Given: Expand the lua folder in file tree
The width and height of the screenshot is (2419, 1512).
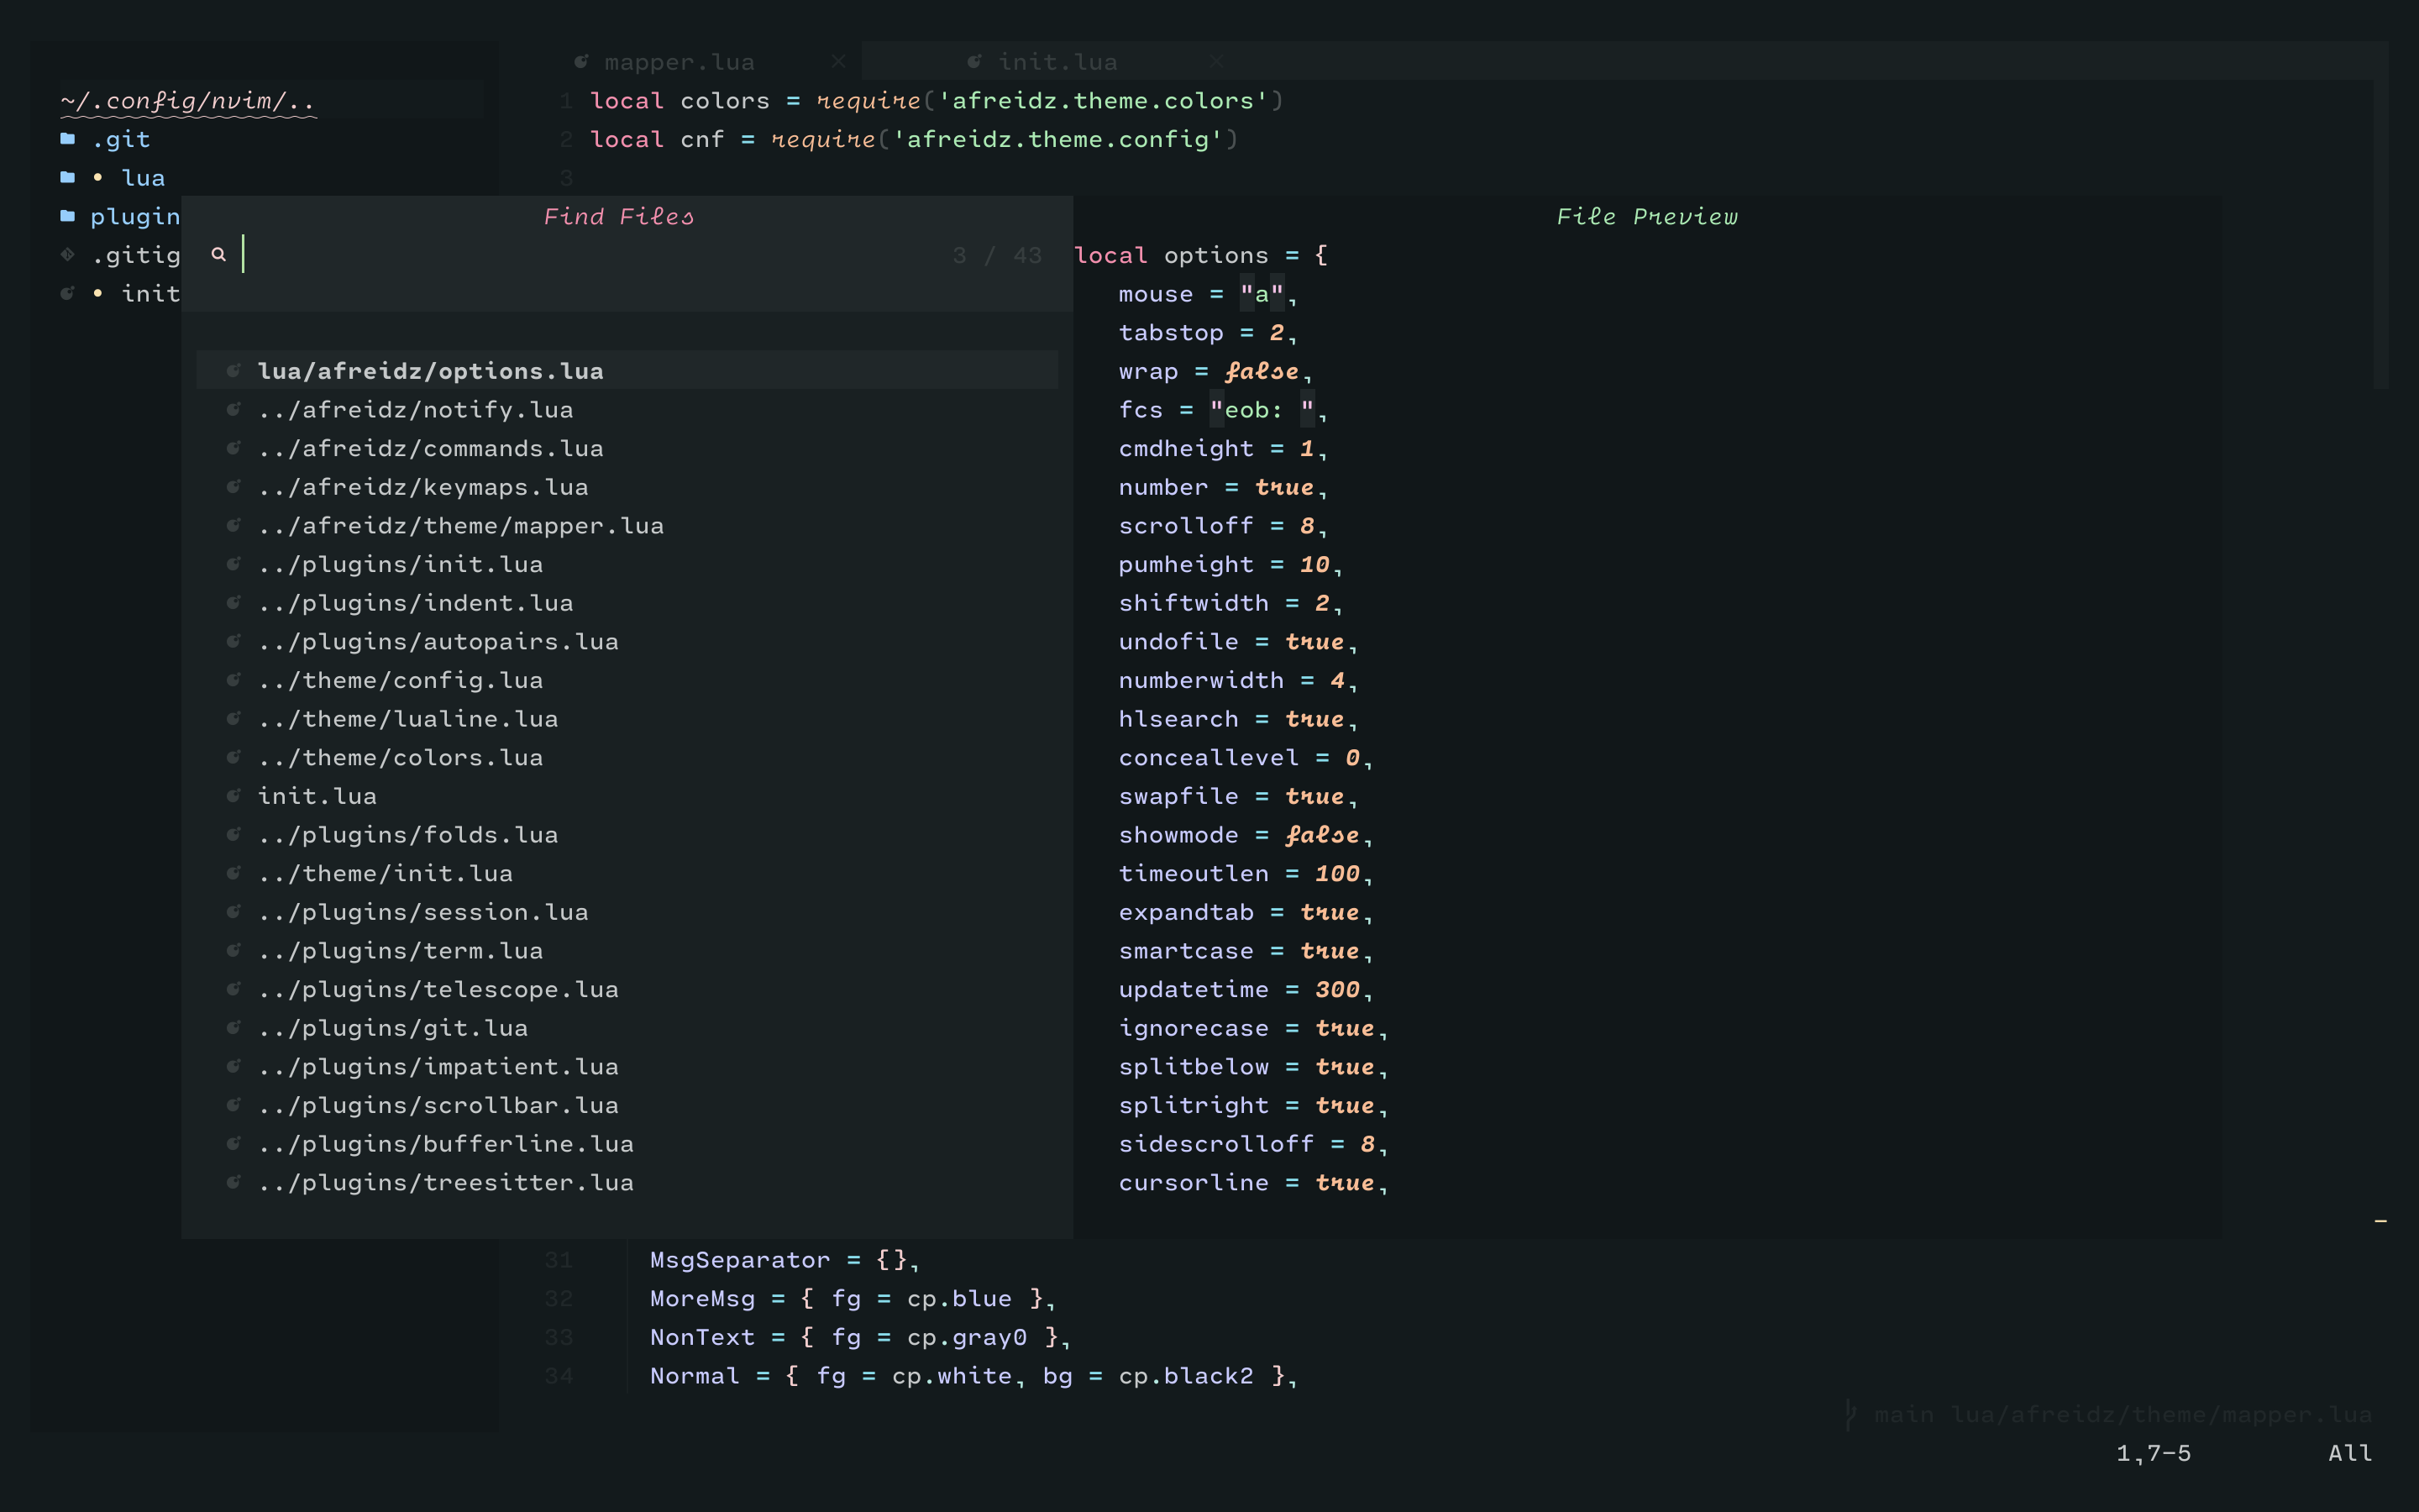Looking at the screenshot, I should pos(143,178).
